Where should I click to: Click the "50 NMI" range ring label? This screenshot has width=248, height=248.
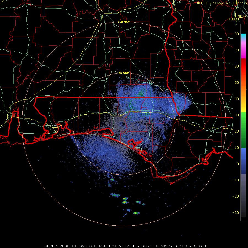click(x=124, y=73)
